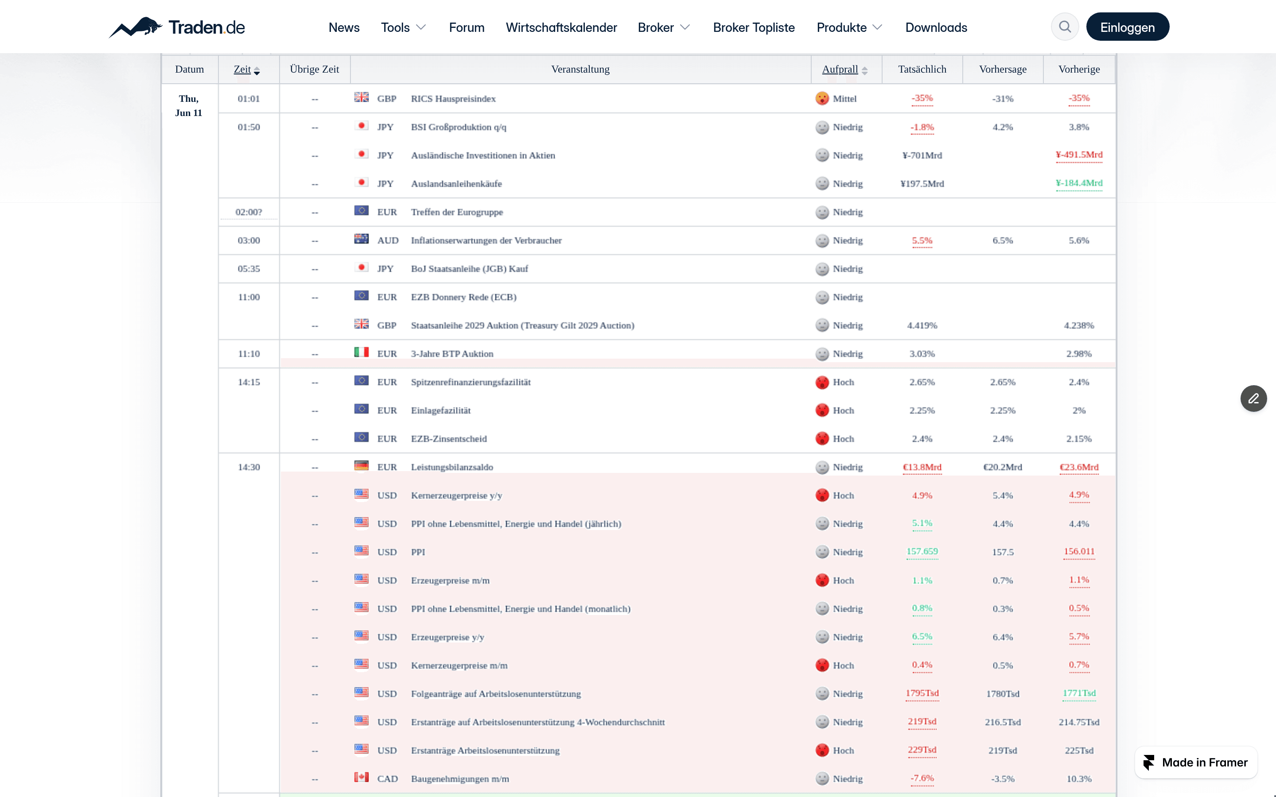
Task: Click the Italy flag for 3-Jahre BTP Auktion
Action: click(361, 352)
